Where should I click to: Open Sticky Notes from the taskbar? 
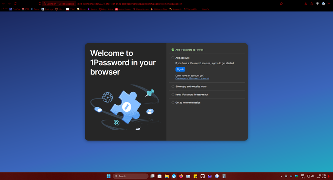click(196, 176)
